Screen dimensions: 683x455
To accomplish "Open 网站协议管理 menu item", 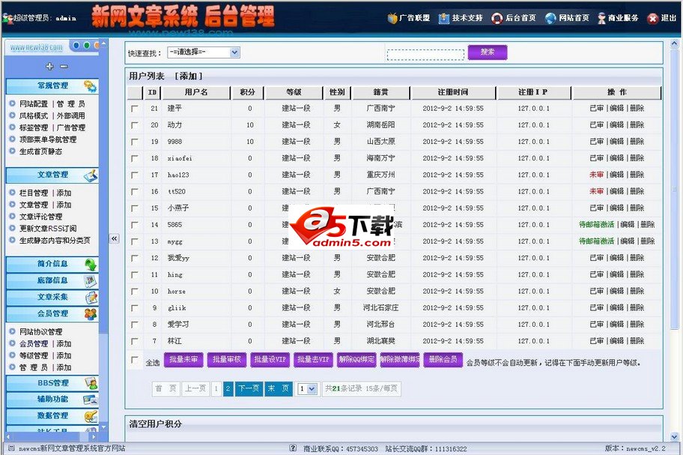I will (x=40, y=331).
